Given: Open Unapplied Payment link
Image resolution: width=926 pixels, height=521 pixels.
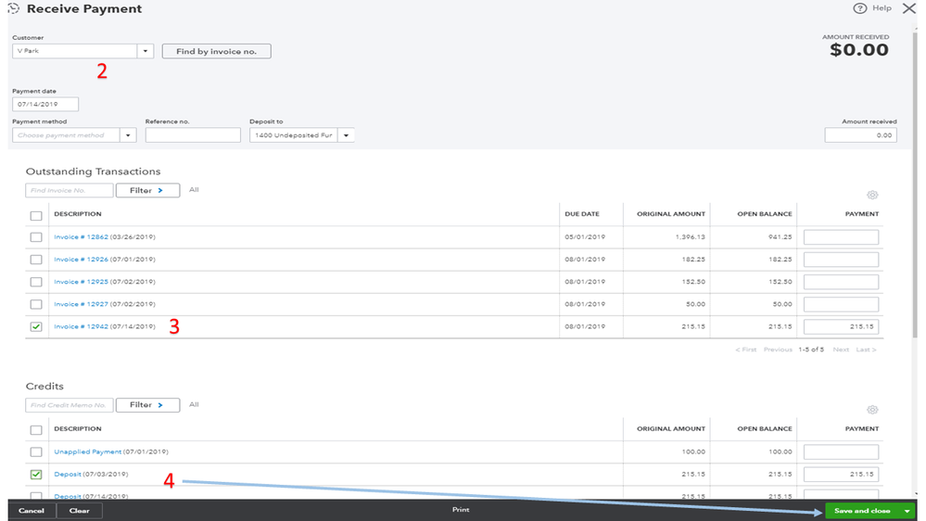Looking at the screenshot, I should pos(87,451).
